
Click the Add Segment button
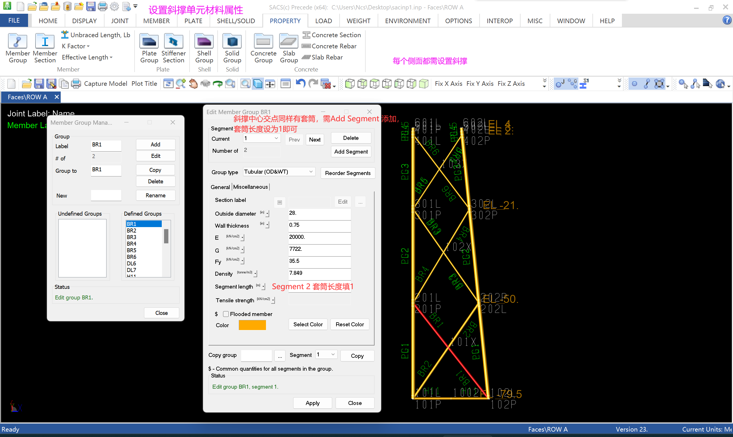[351, 152]
